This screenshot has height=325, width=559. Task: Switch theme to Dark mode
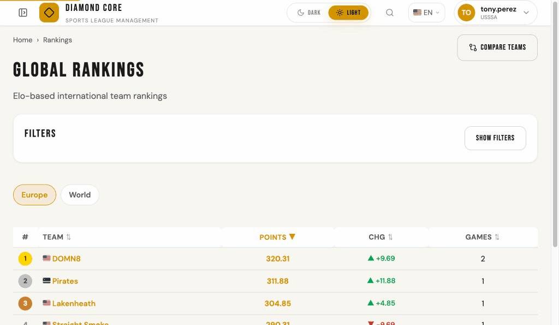point(308,12)
